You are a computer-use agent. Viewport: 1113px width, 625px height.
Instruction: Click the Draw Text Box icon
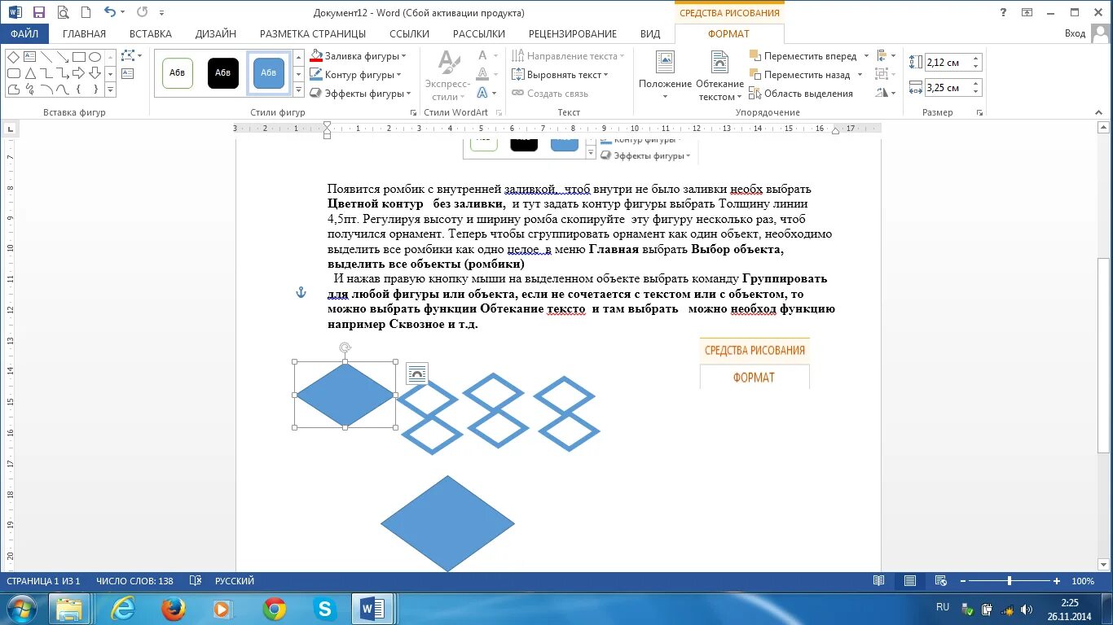127,74
